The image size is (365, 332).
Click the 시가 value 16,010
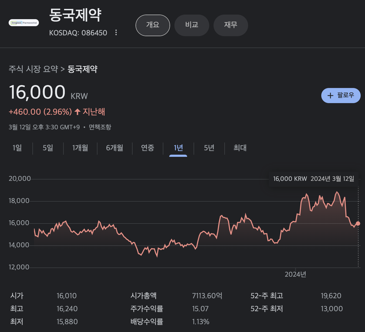coord(67,296)
